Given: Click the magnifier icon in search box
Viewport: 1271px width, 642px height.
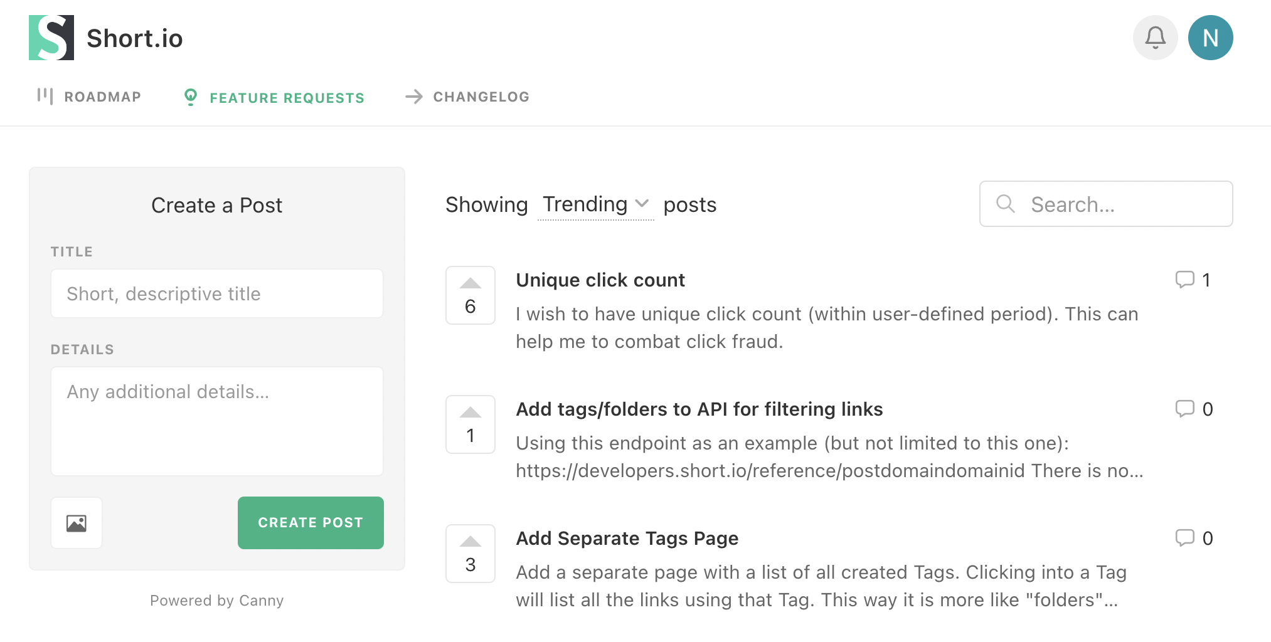Looking at the screenshot, I should click(x=1006, y=204).
